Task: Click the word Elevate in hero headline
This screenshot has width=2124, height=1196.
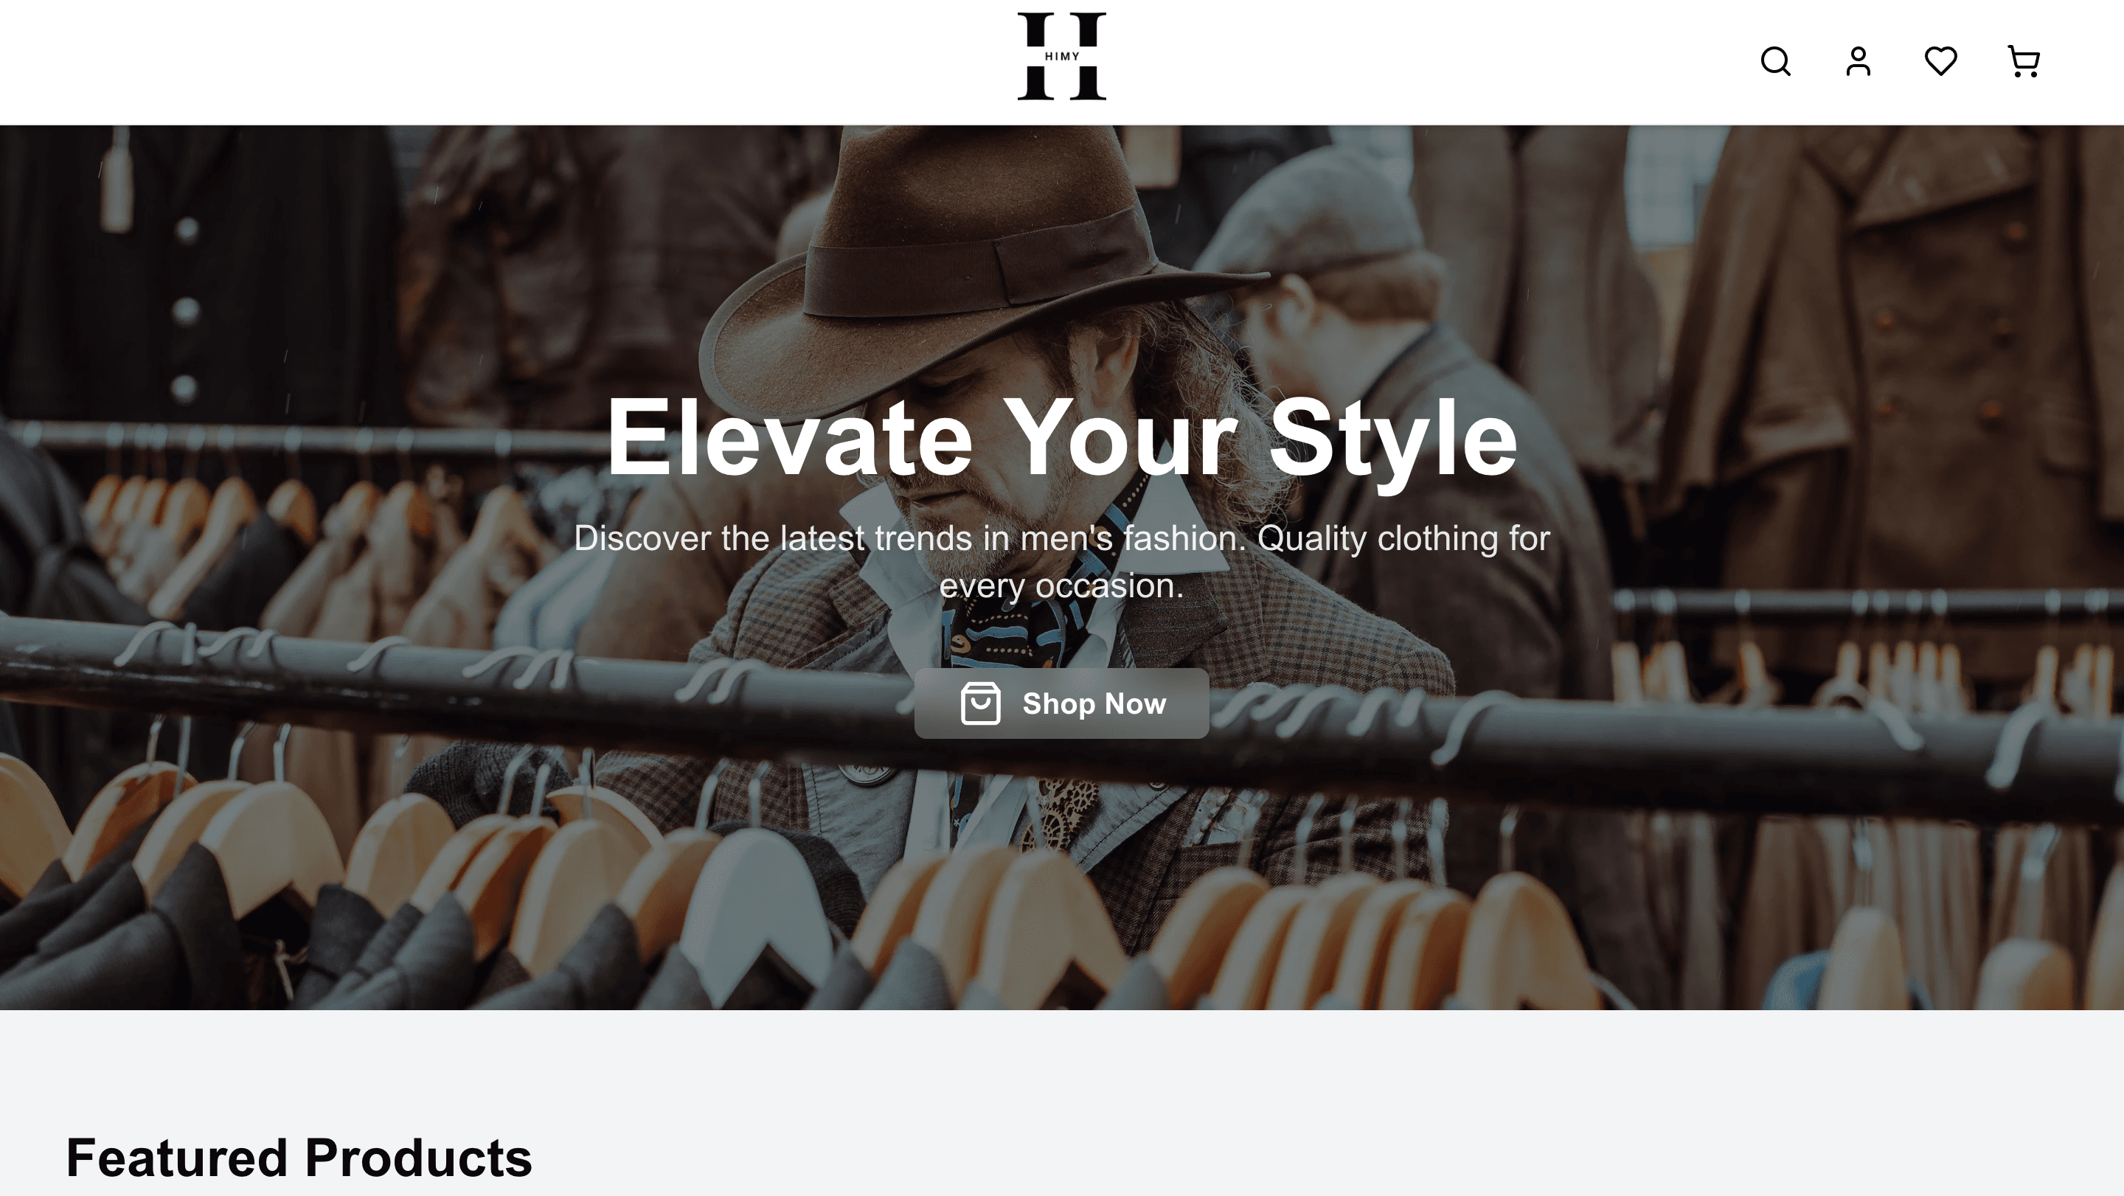Action: tap(790, 438)
